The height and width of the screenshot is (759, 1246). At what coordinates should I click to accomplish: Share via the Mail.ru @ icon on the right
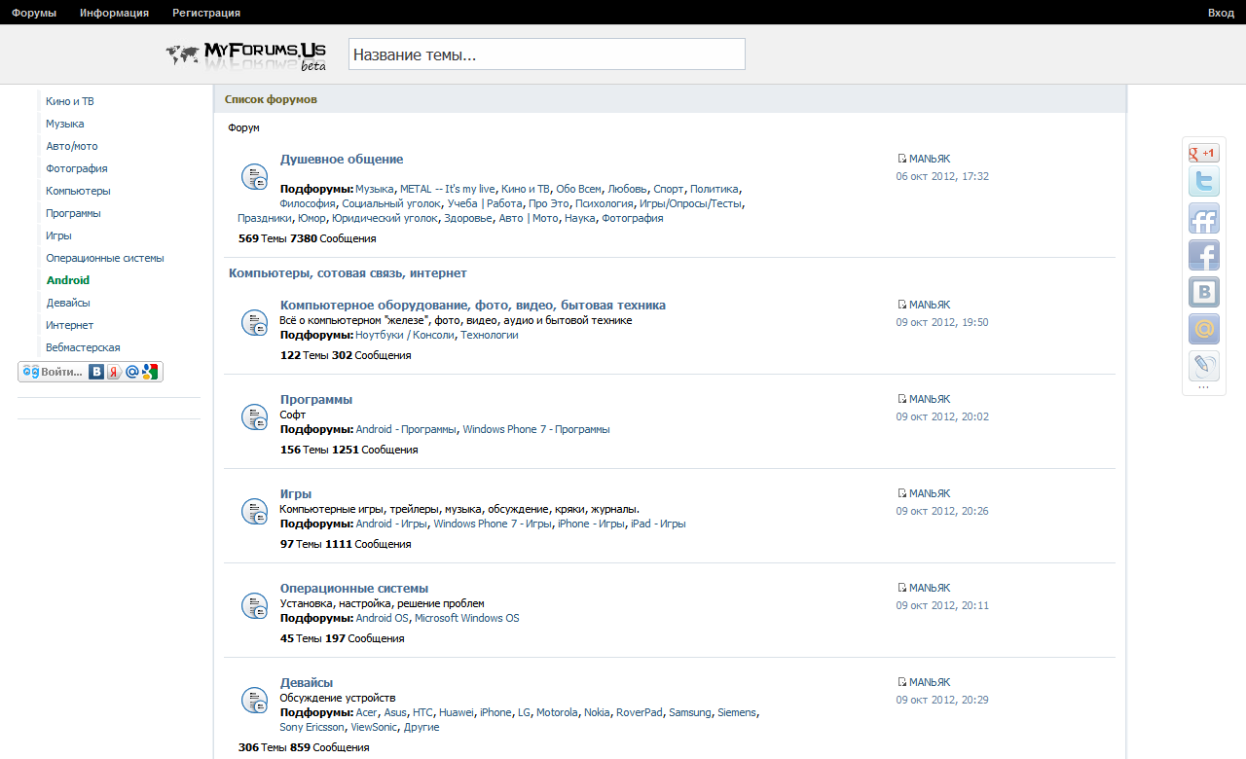(x=1203, y=330)
